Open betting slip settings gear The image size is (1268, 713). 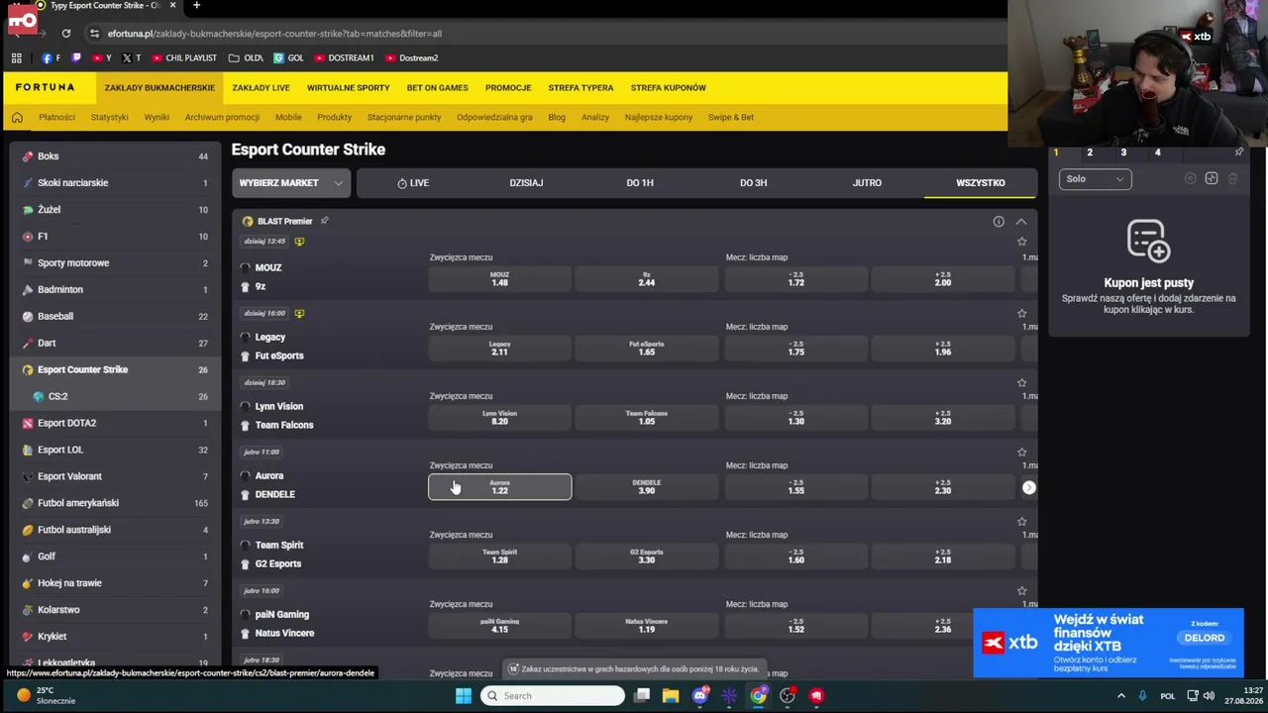(1191, 179)
